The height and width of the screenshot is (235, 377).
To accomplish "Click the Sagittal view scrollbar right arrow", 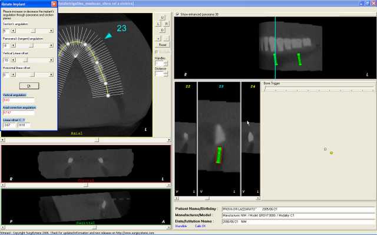I will [168, 227].
